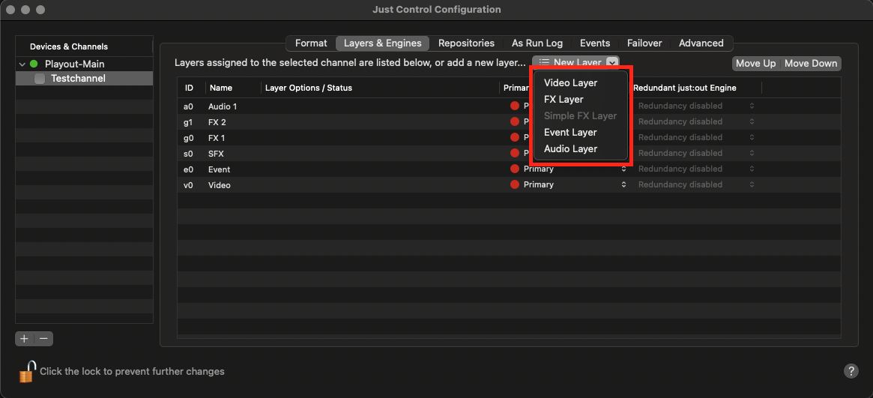Click the g1 layer ID cell

point(188,122)
